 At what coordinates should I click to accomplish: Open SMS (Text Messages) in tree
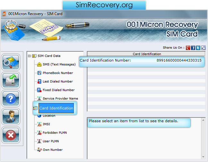click(59, 64)
